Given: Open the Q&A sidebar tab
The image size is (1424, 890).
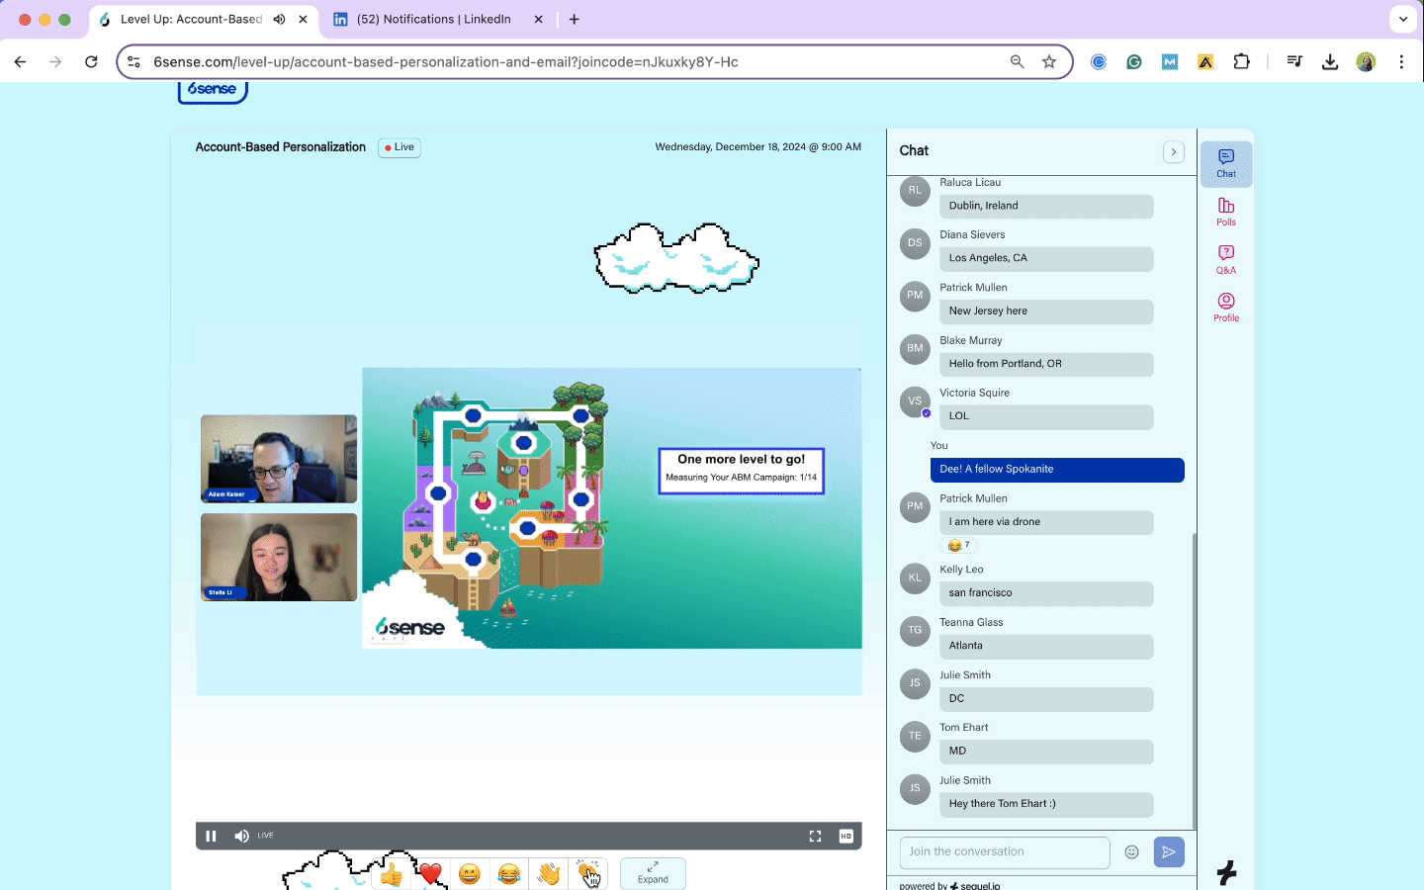Looking at the screenshot, I should [x=1226, y=260].
